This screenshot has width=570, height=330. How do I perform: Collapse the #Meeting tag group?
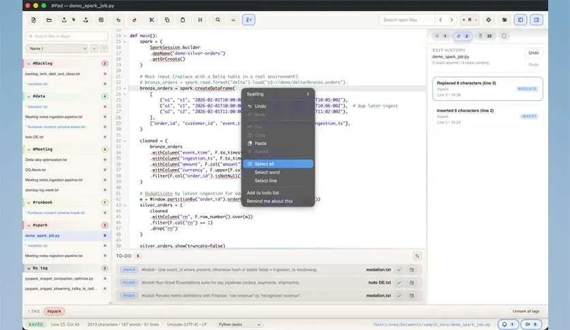(29, 149)
